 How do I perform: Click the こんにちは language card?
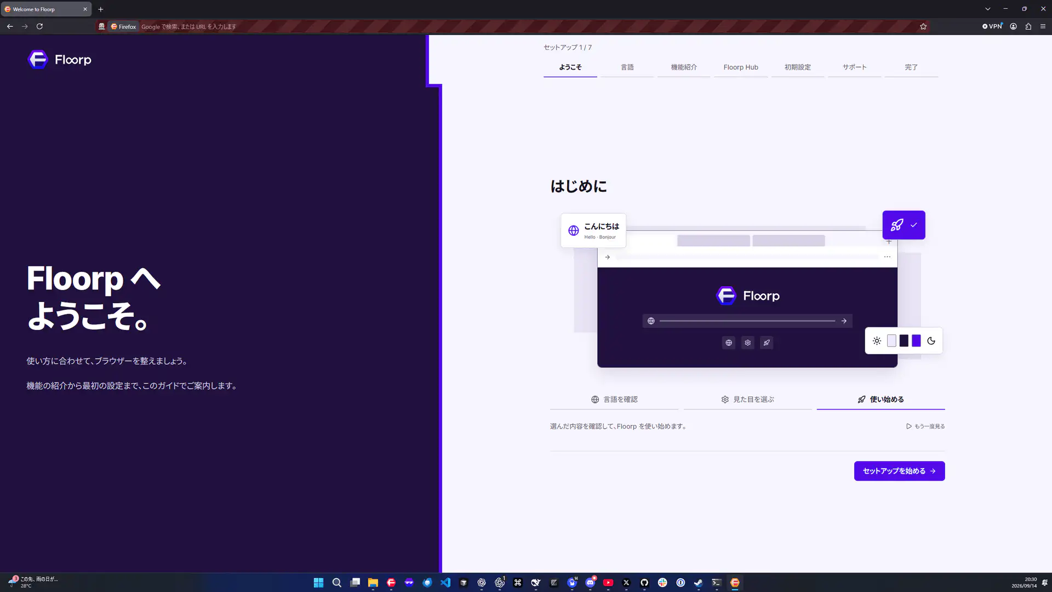coord(593,231)
